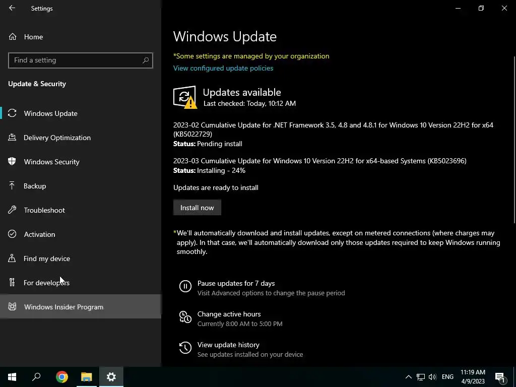Open Windows Insider Program page
516x387 pixels.
point(81,307)
